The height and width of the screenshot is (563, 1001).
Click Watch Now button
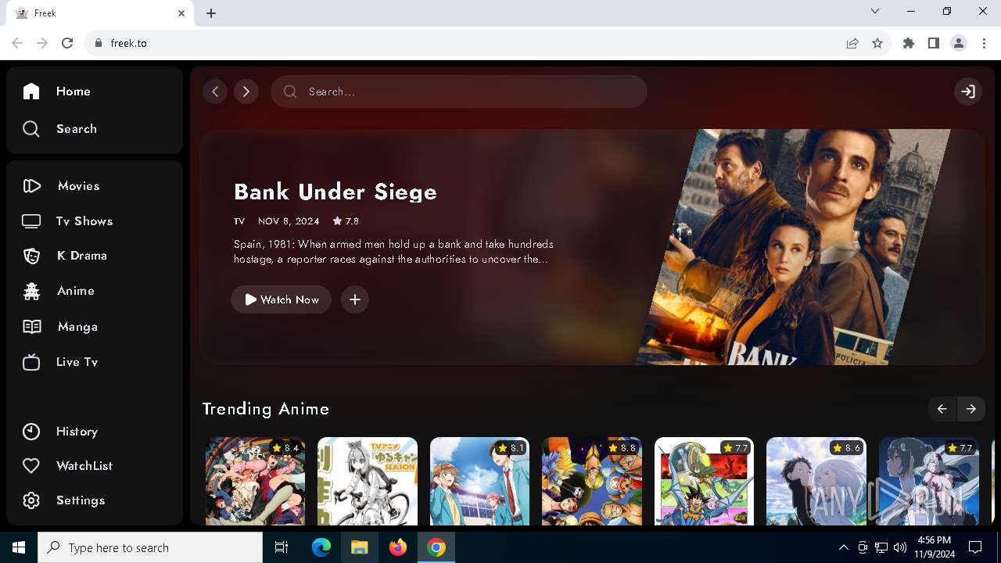tap(281, 299)
